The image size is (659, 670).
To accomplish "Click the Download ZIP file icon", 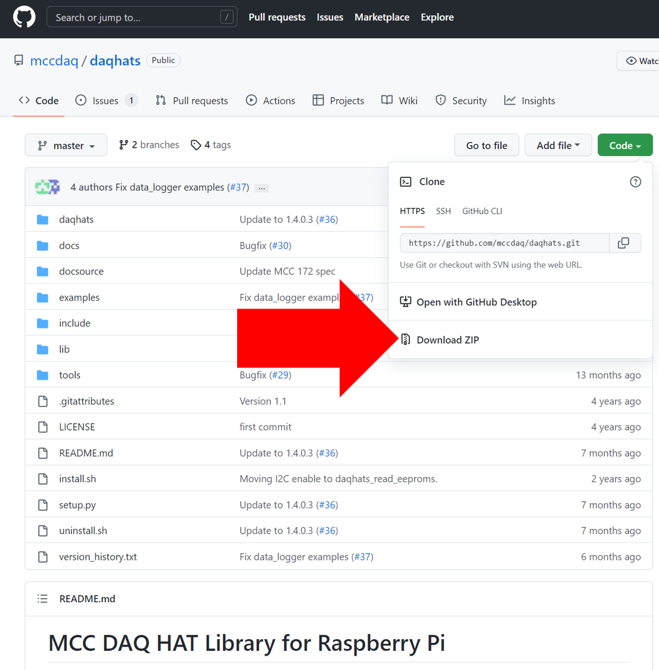I will click(406, 339).
